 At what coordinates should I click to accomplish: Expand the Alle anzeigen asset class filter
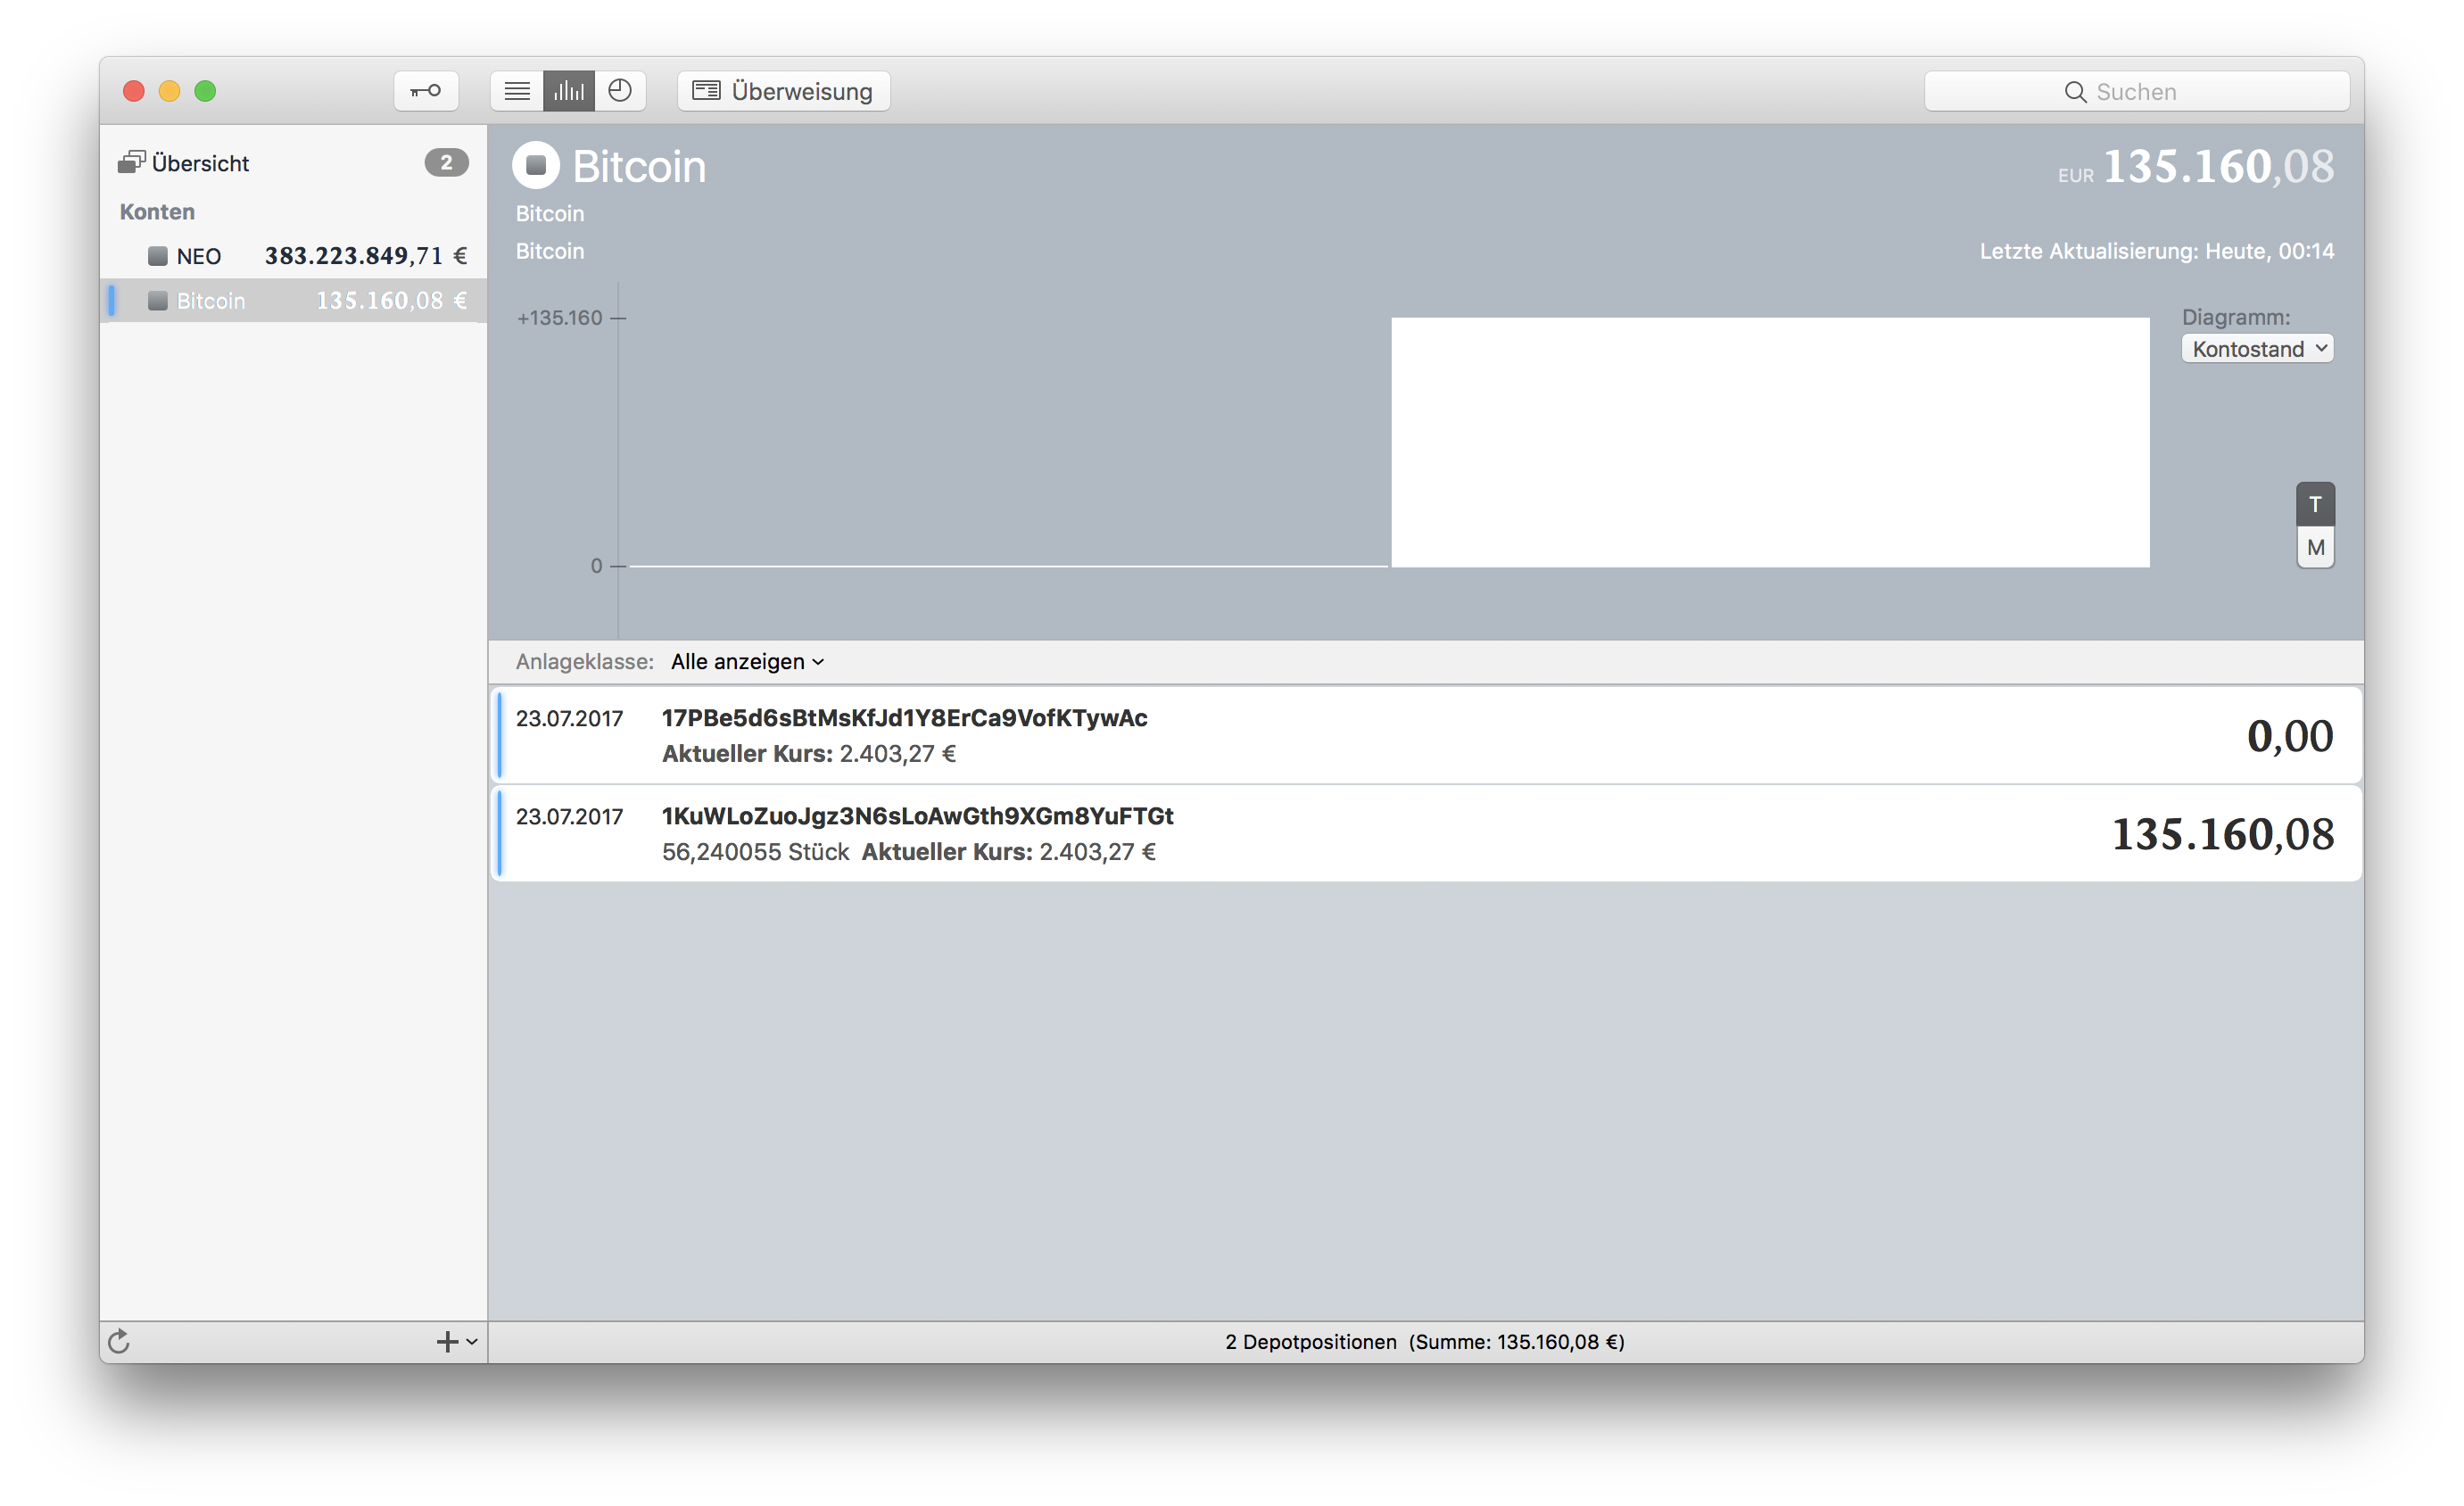point(747,662)
